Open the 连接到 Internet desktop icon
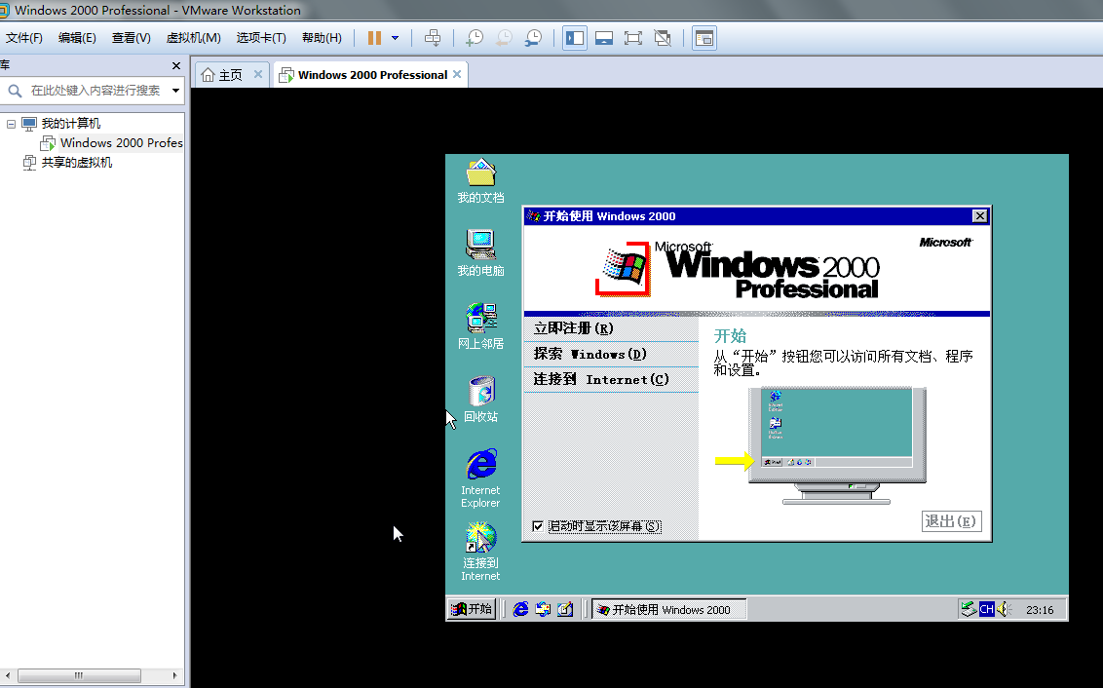The image size is (1103, 688). 480,552
